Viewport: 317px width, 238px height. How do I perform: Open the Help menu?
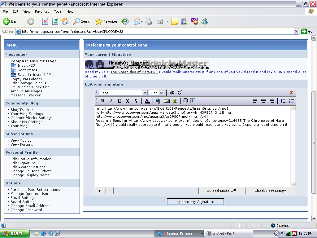coord(70,11)
